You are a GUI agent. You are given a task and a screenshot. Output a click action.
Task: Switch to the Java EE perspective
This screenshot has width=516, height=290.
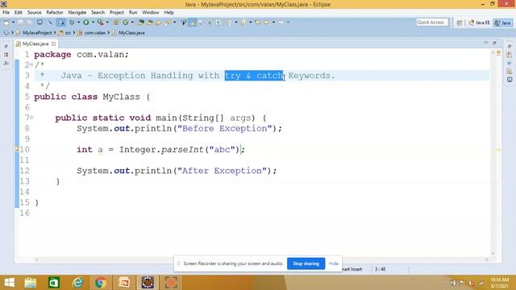coord(479,23)
